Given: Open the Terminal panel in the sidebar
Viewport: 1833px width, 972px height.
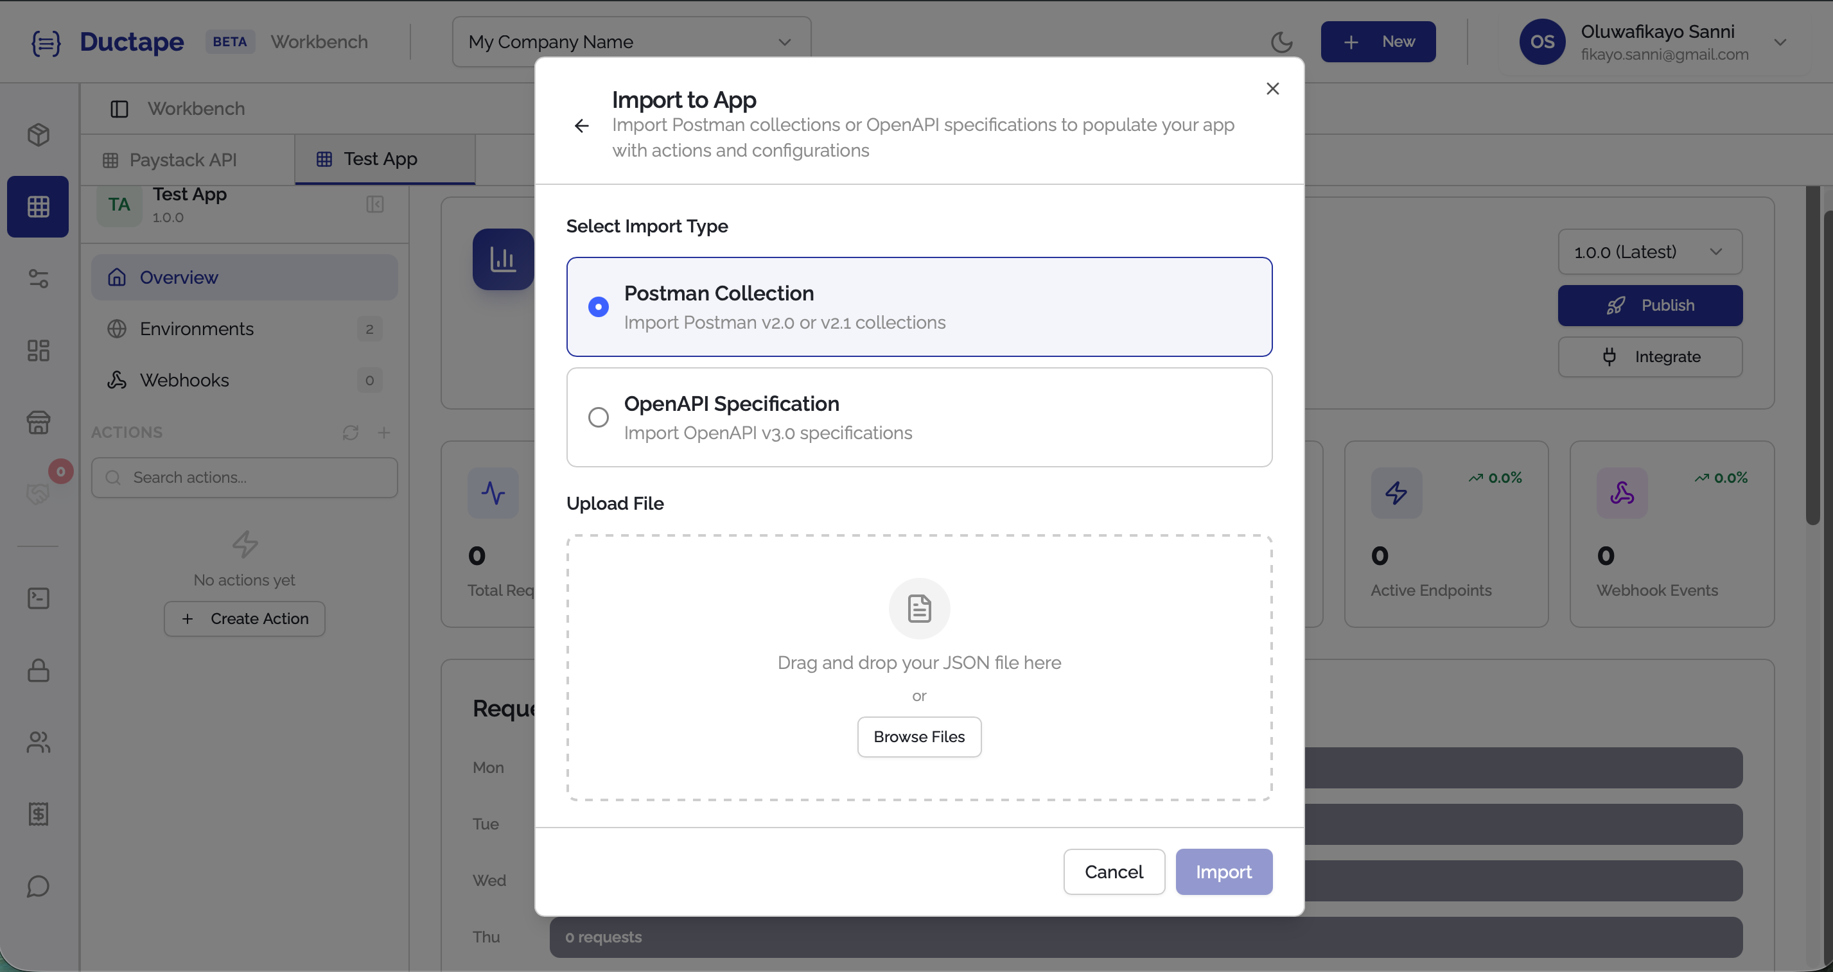Looking at the screenshot, I should tap(38, 598).
